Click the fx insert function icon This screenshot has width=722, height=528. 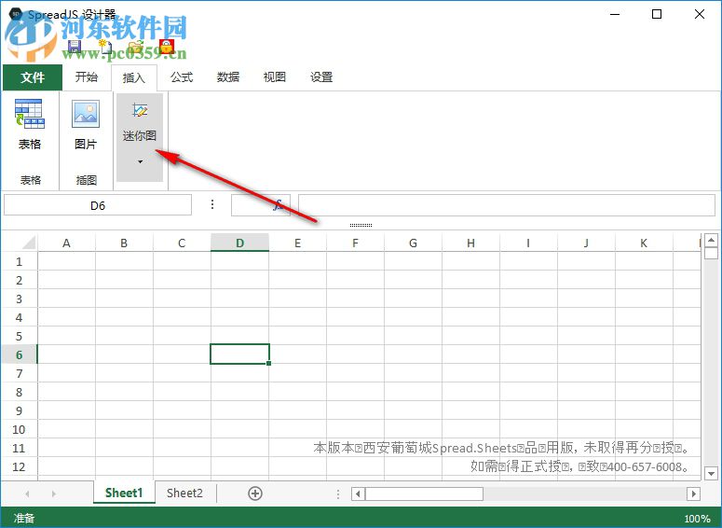click(278, 204)
